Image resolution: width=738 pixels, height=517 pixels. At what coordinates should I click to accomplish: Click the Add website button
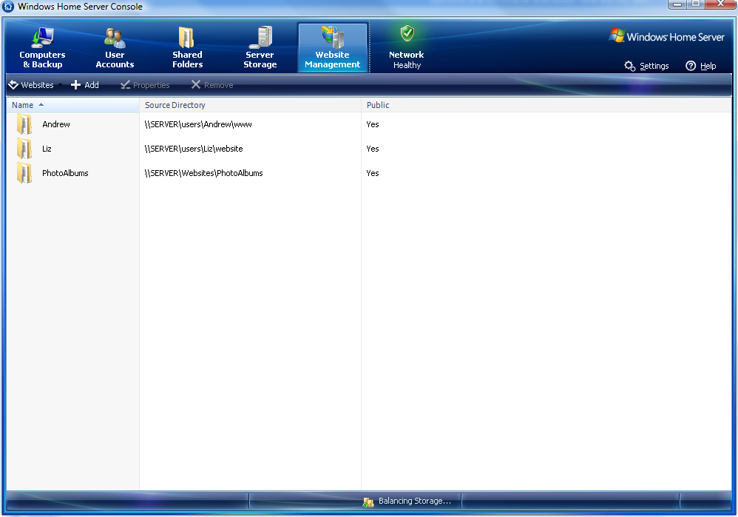85,85
